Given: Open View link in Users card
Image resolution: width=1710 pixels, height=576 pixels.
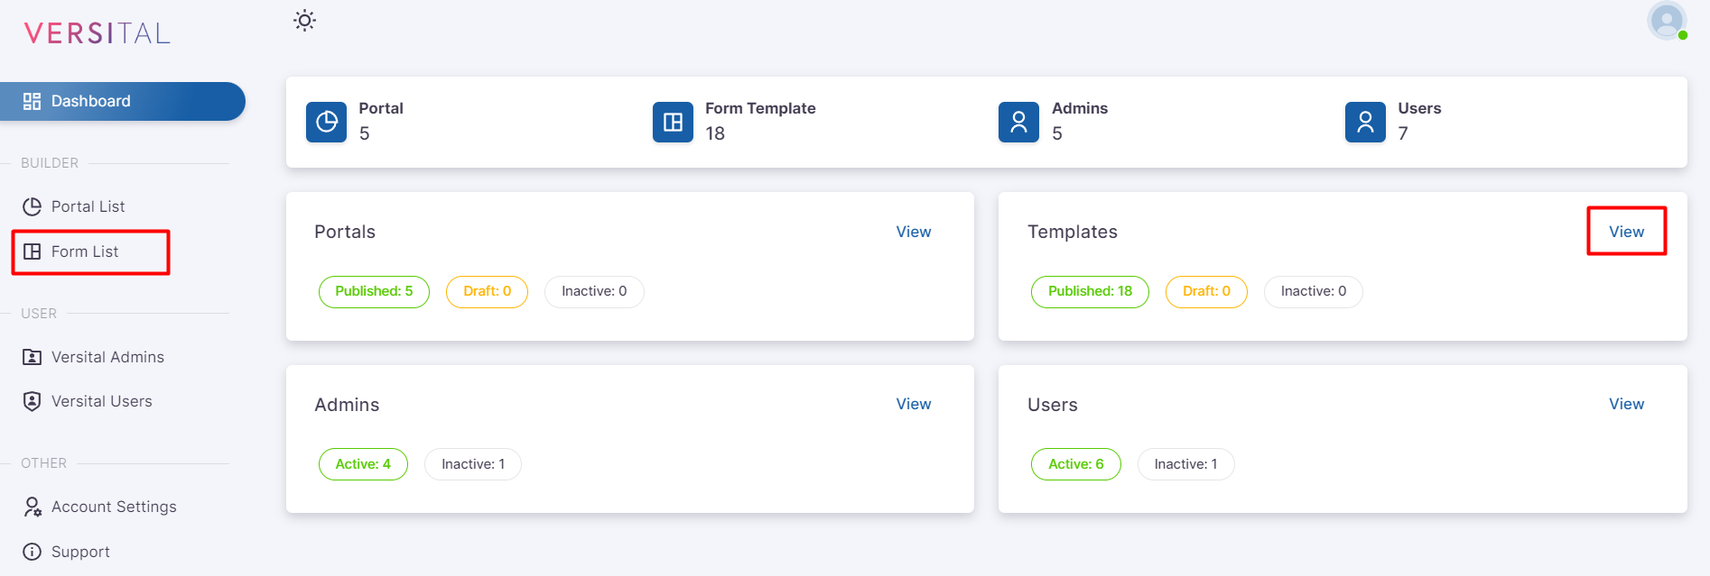Looking at the screenshot, I should pyautogui.click(x=1626, y=404).
